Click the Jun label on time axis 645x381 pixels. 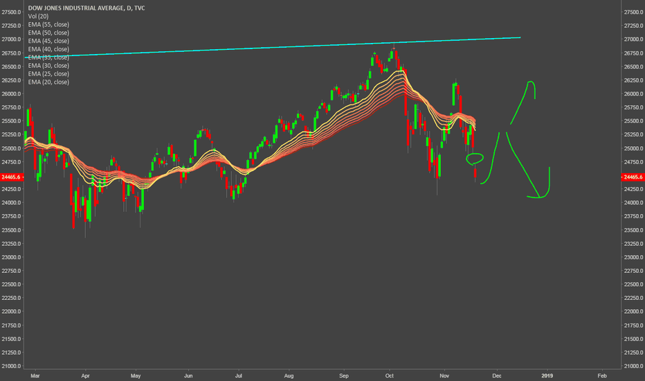coord(188,375)
